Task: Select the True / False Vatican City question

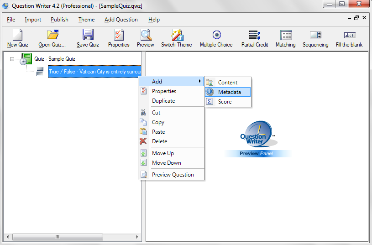Action: [x=94, y=71]
